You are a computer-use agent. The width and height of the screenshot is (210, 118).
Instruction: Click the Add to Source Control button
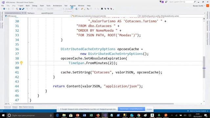point(198,111)
